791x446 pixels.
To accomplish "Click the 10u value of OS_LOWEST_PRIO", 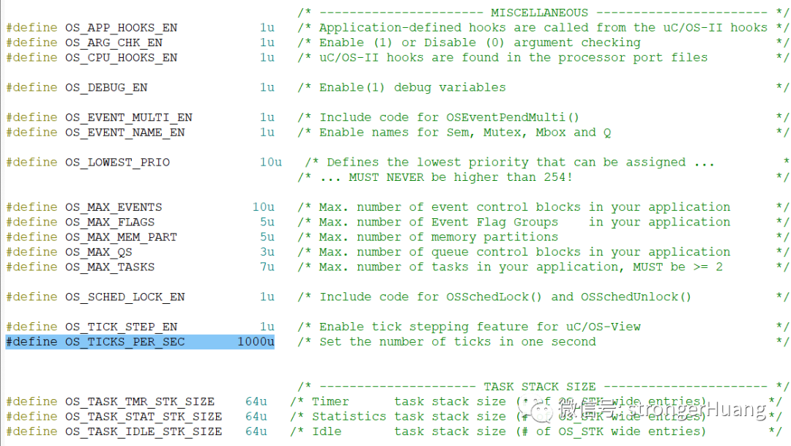I will (270, 163).
